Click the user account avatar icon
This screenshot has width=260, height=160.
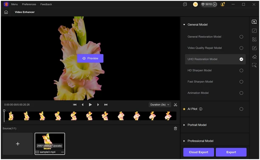coord(223,4)
